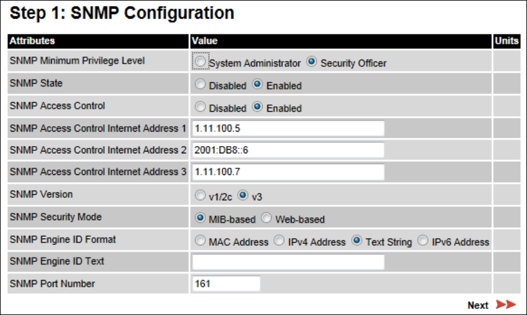
Task: Click the SNMP Access Control Internet Address 1 label
Action: tap(98, 129)
